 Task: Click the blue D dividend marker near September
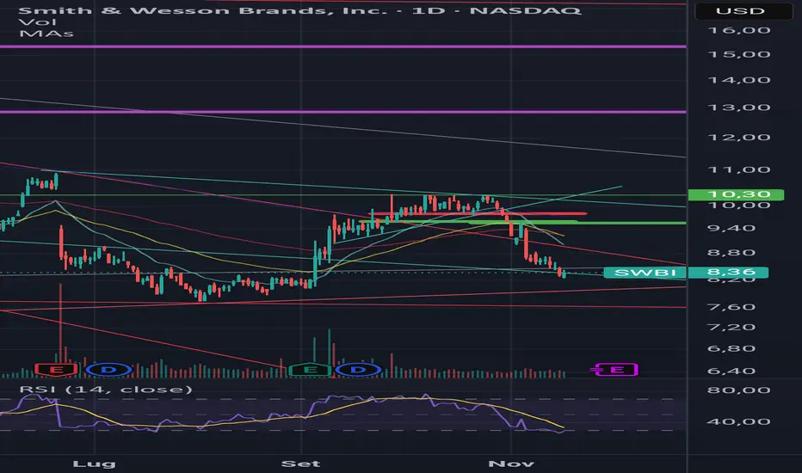(x=359, y=369)
